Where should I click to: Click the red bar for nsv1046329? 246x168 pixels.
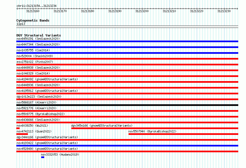(127, 76)
